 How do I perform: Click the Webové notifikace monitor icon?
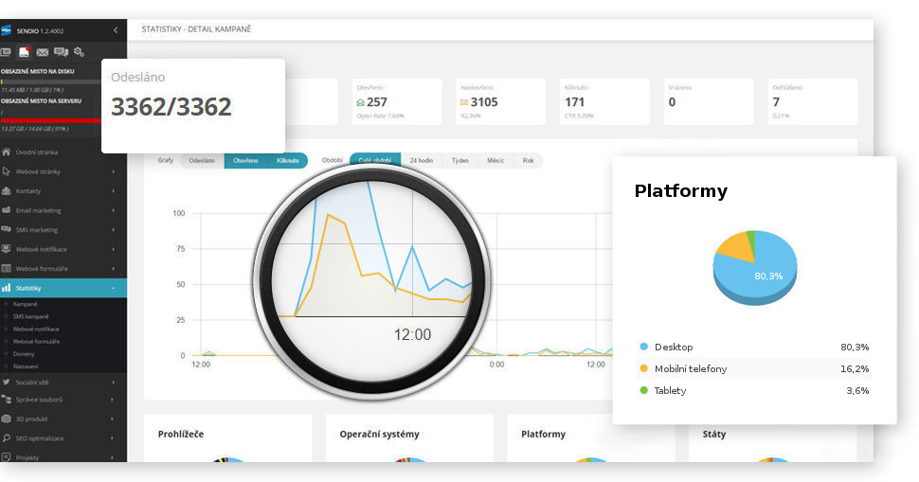6,249
